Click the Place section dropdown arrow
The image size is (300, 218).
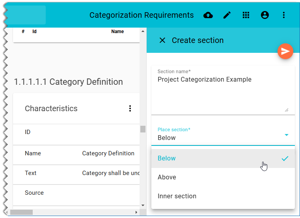287,135
